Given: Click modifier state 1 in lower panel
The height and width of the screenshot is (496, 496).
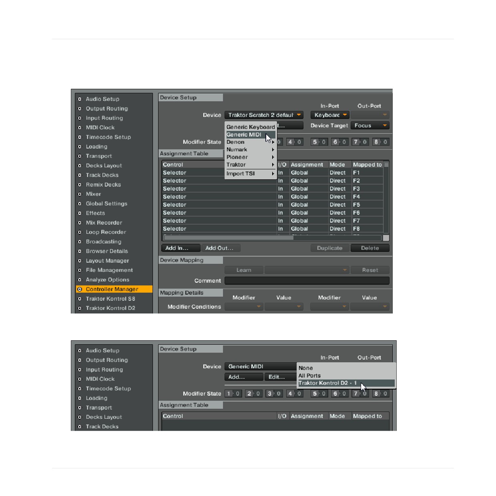Looking at the screenshot, I should 233,394.
